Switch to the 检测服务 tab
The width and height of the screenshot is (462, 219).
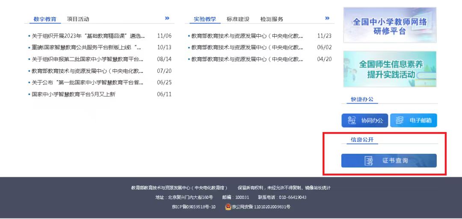click(272, 19)
